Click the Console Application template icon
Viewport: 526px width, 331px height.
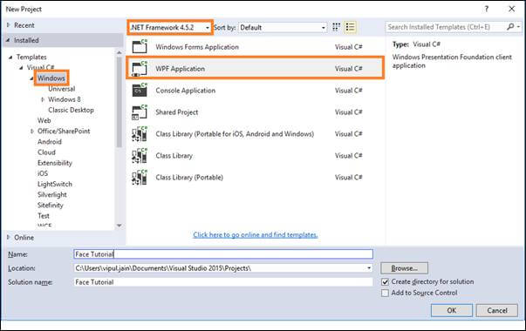[x=140, y=90]
